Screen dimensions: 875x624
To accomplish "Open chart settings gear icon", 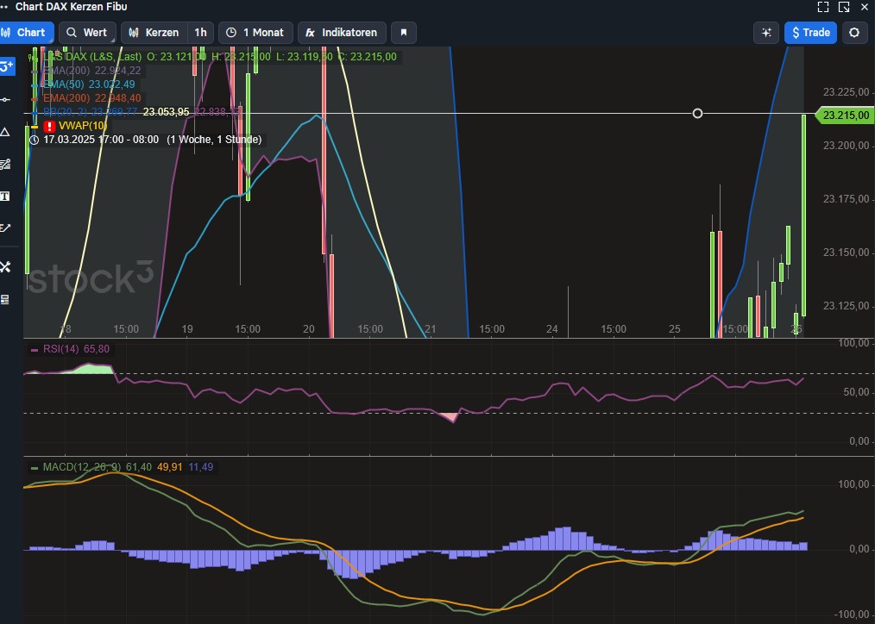I will [x=854, y=33].
